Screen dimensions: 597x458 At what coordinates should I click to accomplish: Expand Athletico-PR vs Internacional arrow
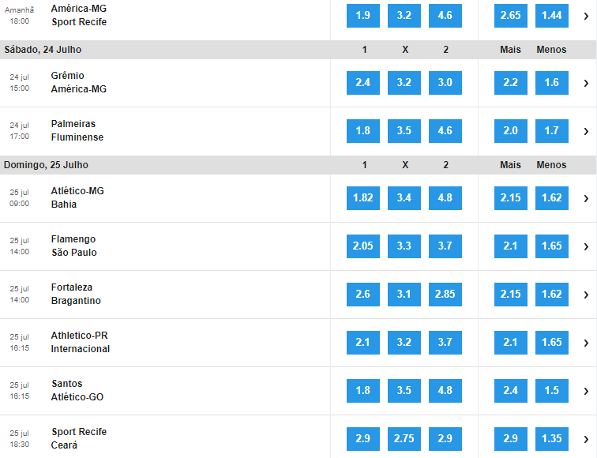pyautogui.click(x=586, y=343)
